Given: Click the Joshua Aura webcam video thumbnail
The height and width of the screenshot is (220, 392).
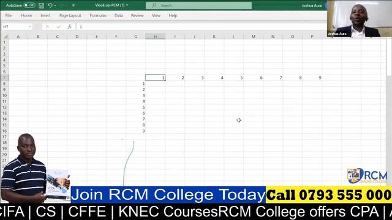Looking at the screenshot, I should (x=360, y=19).
